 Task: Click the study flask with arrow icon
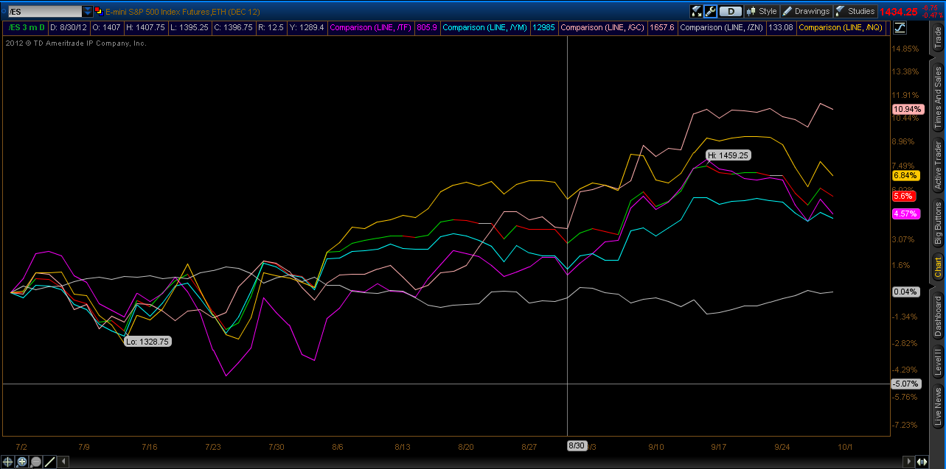click(696, 11)
